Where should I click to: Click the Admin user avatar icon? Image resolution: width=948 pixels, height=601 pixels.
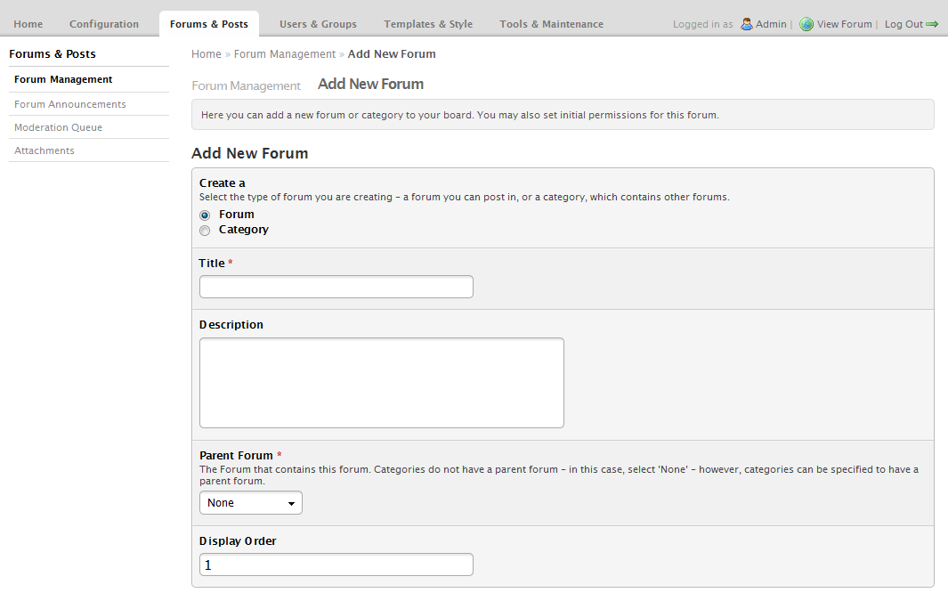[747, 24]
